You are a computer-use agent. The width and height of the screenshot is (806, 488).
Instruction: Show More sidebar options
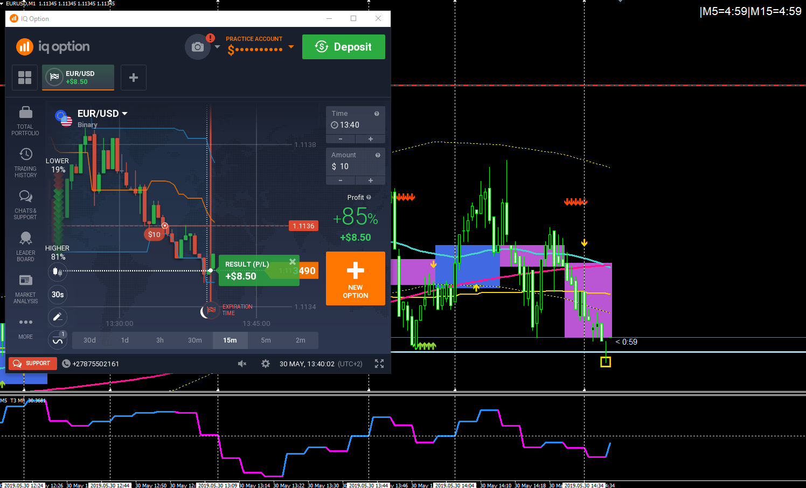[25, 328]
